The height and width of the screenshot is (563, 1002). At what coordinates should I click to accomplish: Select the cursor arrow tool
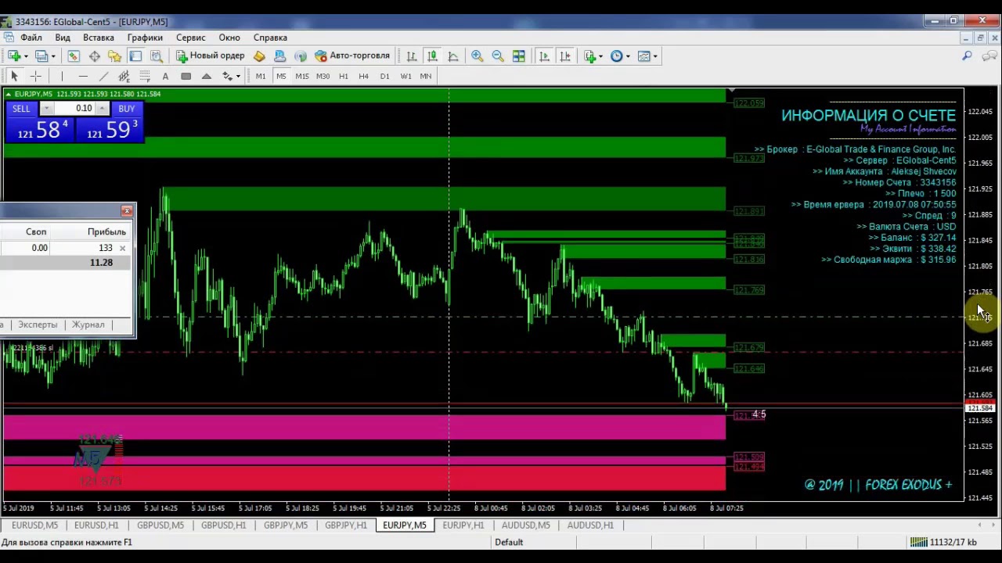point(14,76)
